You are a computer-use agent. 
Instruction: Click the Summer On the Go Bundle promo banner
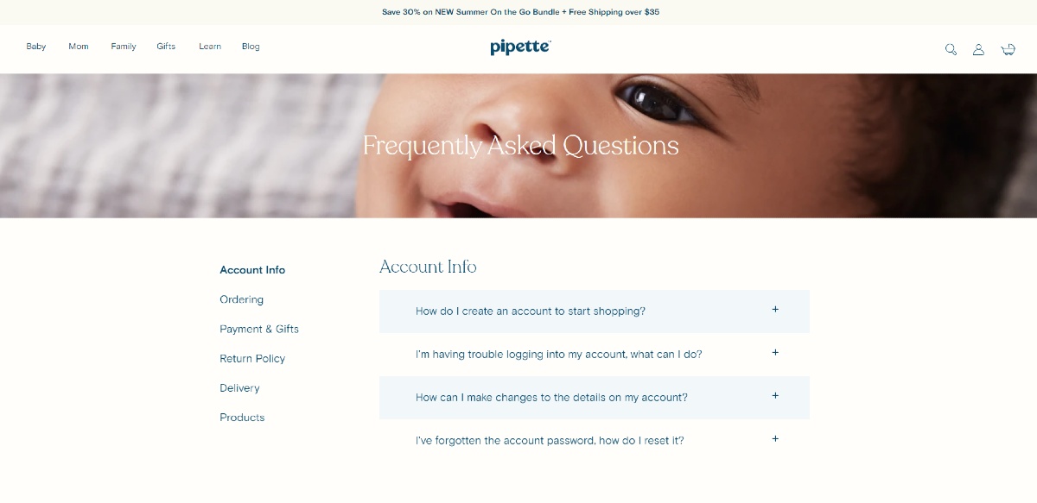[520, 12]
